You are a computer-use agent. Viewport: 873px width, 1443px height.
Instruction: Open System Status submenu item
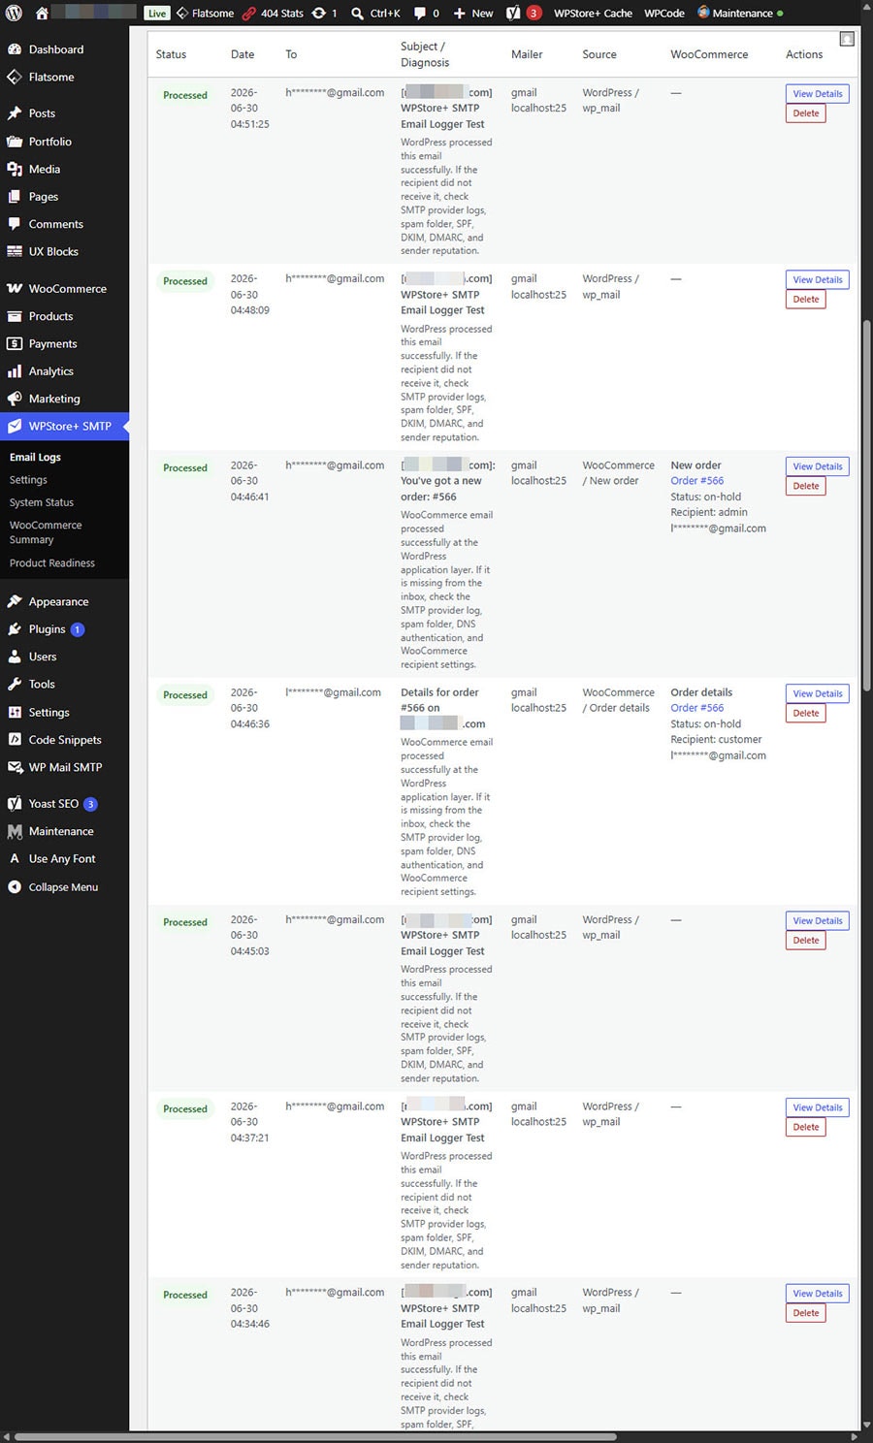[x=42, y=502]
